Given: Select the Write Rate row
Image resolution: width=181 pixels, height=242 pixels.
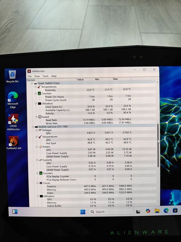Looking at the screenshot, I should 92,123.
